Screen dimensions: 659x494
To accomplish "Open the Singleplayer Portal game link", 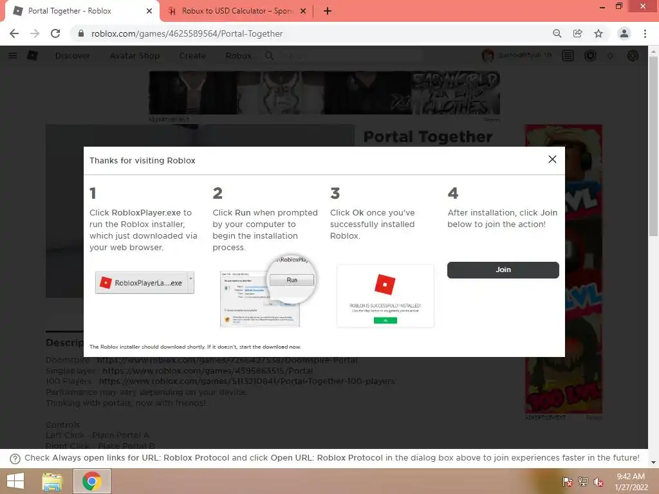I will pos(208,371).
